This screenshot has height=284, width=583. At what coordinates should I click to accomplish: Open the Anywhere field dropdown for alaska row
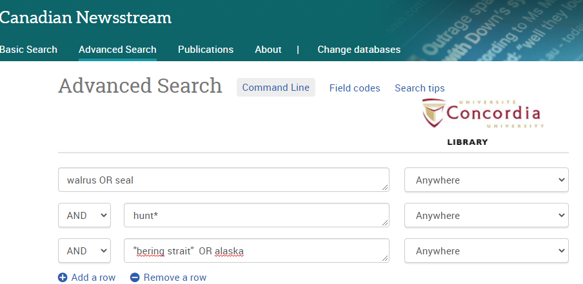point(486,251)
